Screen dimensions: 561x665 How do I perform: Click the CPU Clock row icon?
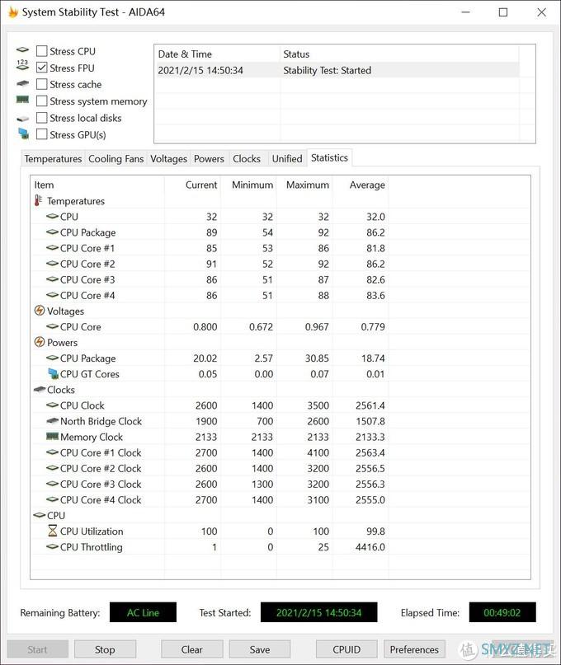pyautogui.click(x=52, y=405)
